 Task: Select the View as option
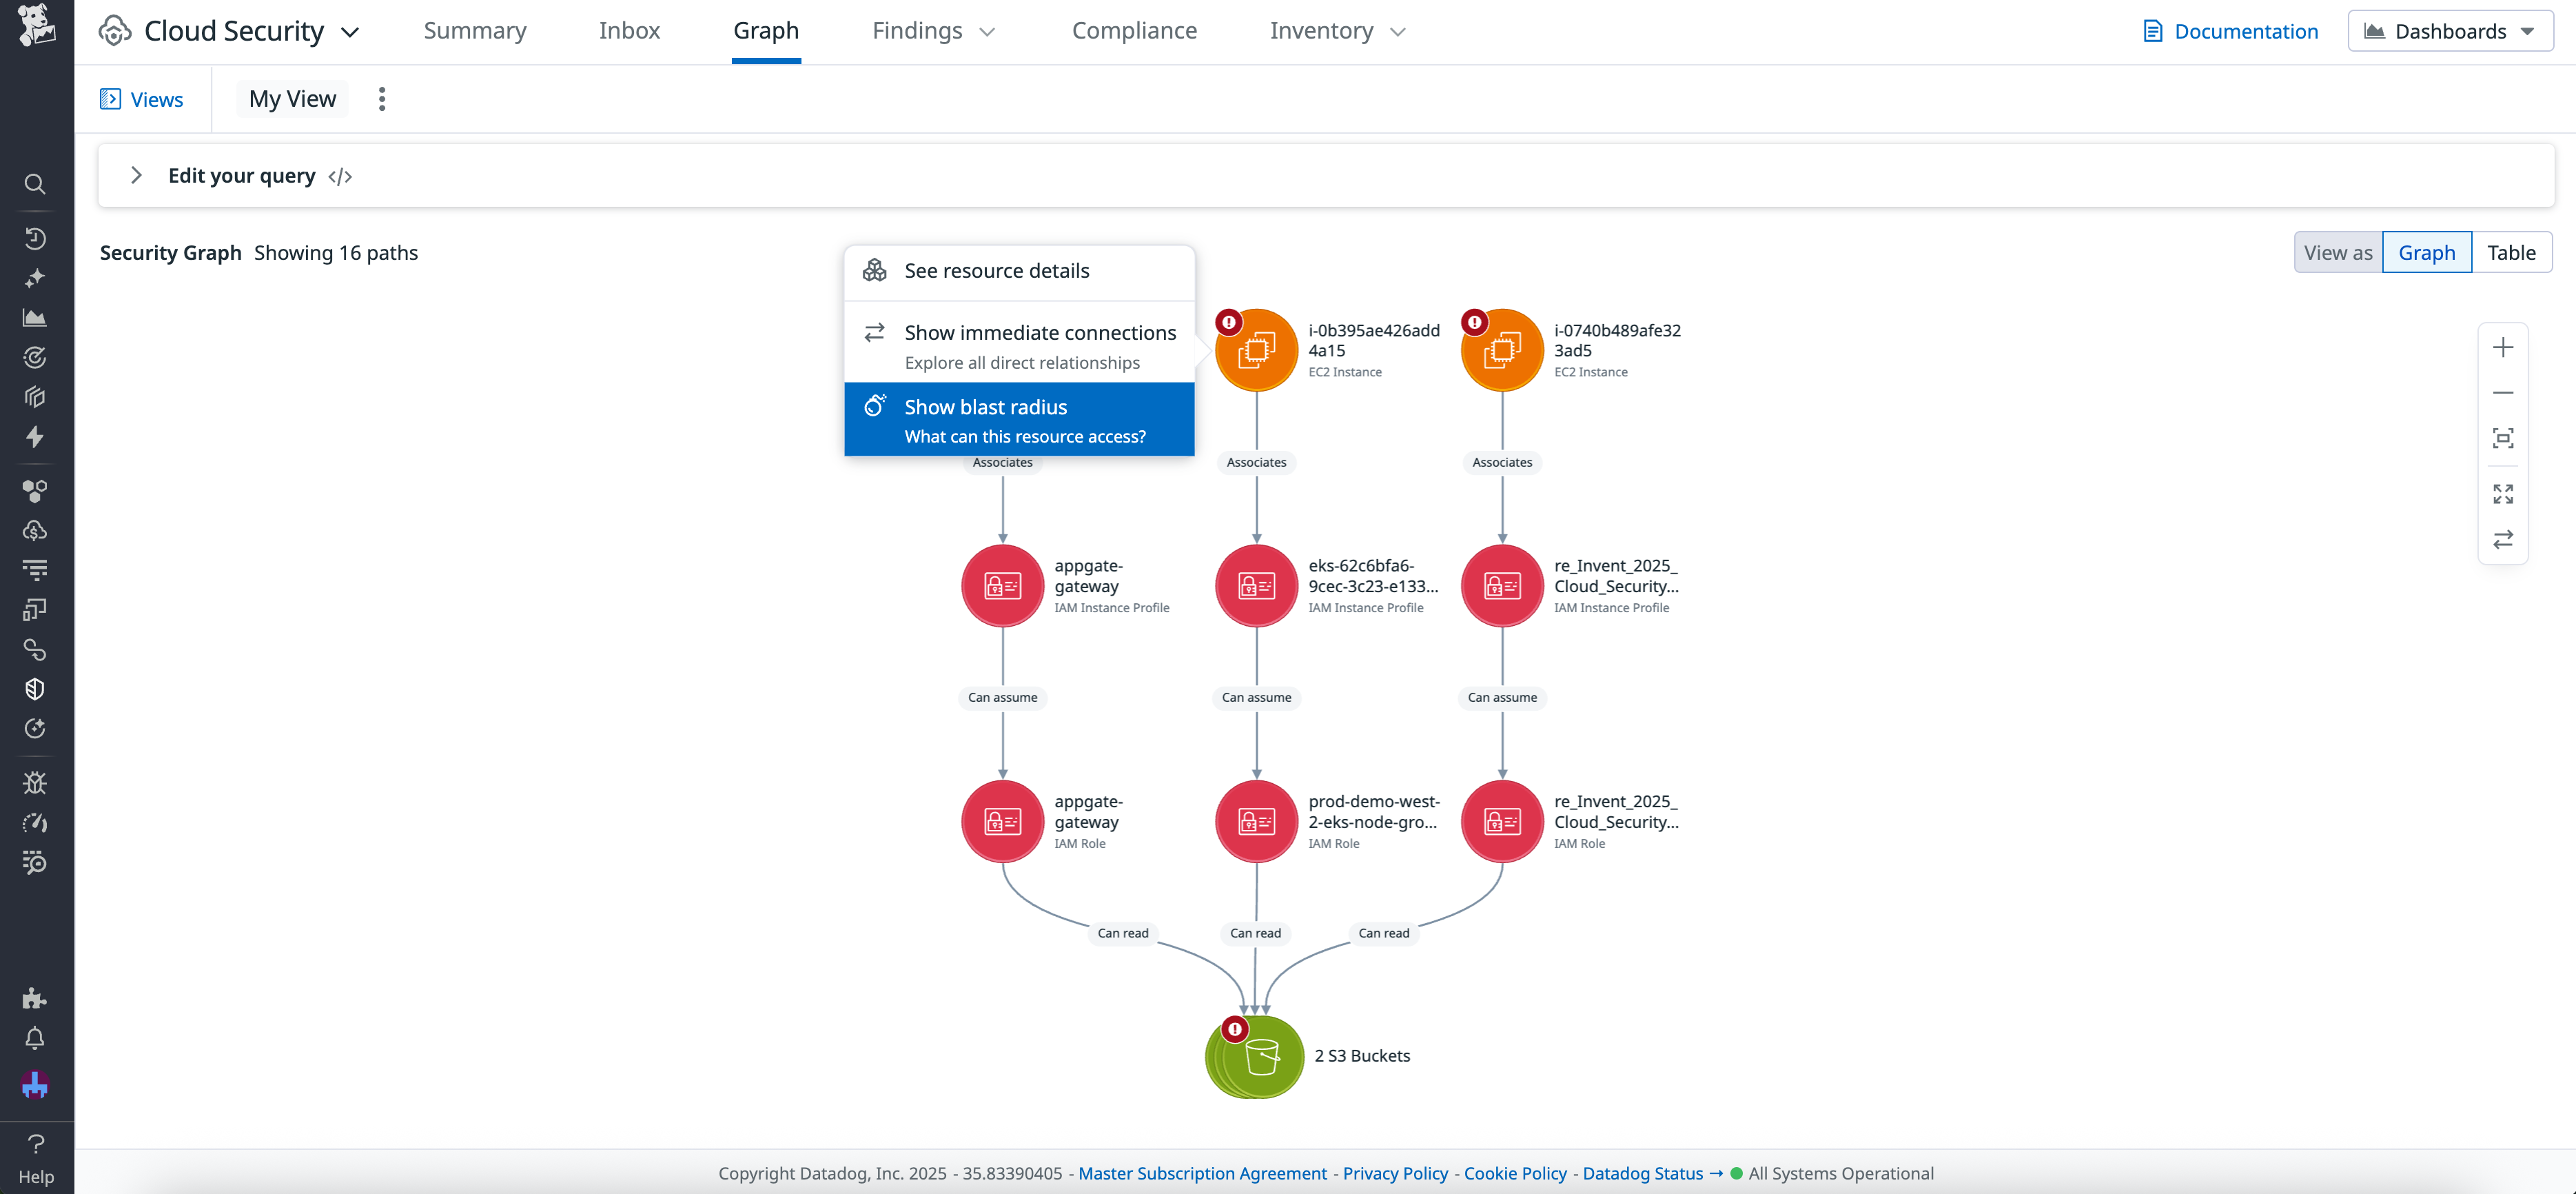click(2338, 252)
